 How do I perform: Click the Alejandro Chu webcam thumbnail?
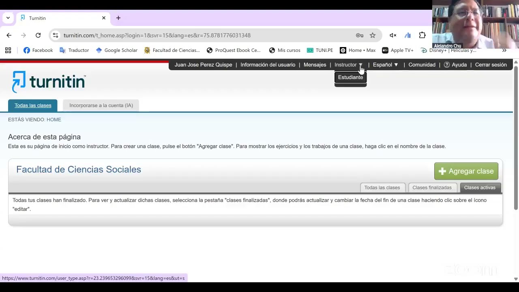[x=475, y=24]
